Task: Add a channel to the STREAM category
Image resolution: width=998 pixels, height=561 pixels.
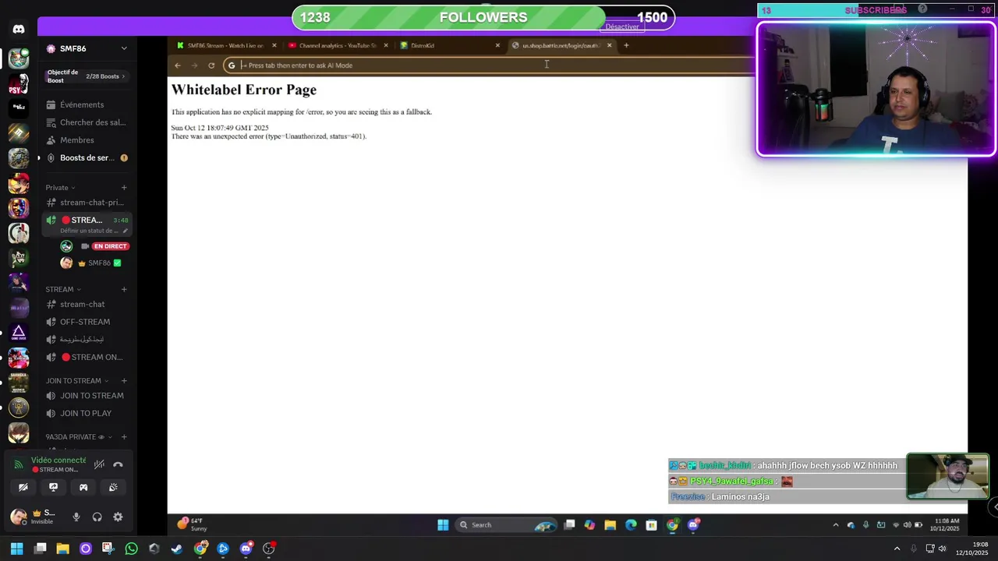Action: tap(124, 290)
